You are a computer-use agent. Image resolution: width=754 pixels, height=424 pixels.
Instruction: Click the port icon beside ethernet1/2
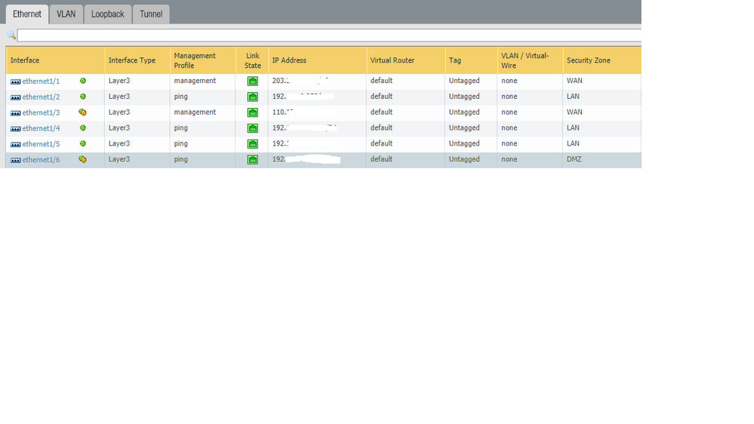15,97
